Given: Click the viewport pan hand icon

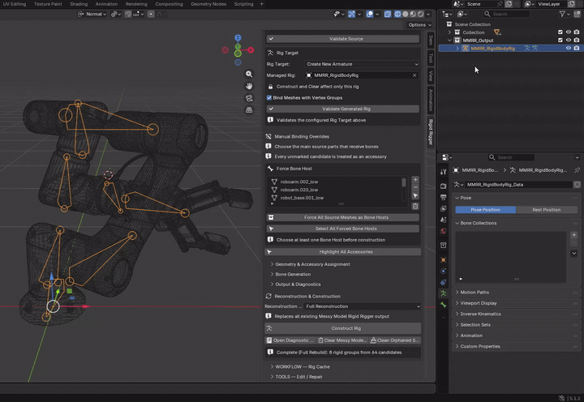Looking at the screenshot, I should coord(249,86).
